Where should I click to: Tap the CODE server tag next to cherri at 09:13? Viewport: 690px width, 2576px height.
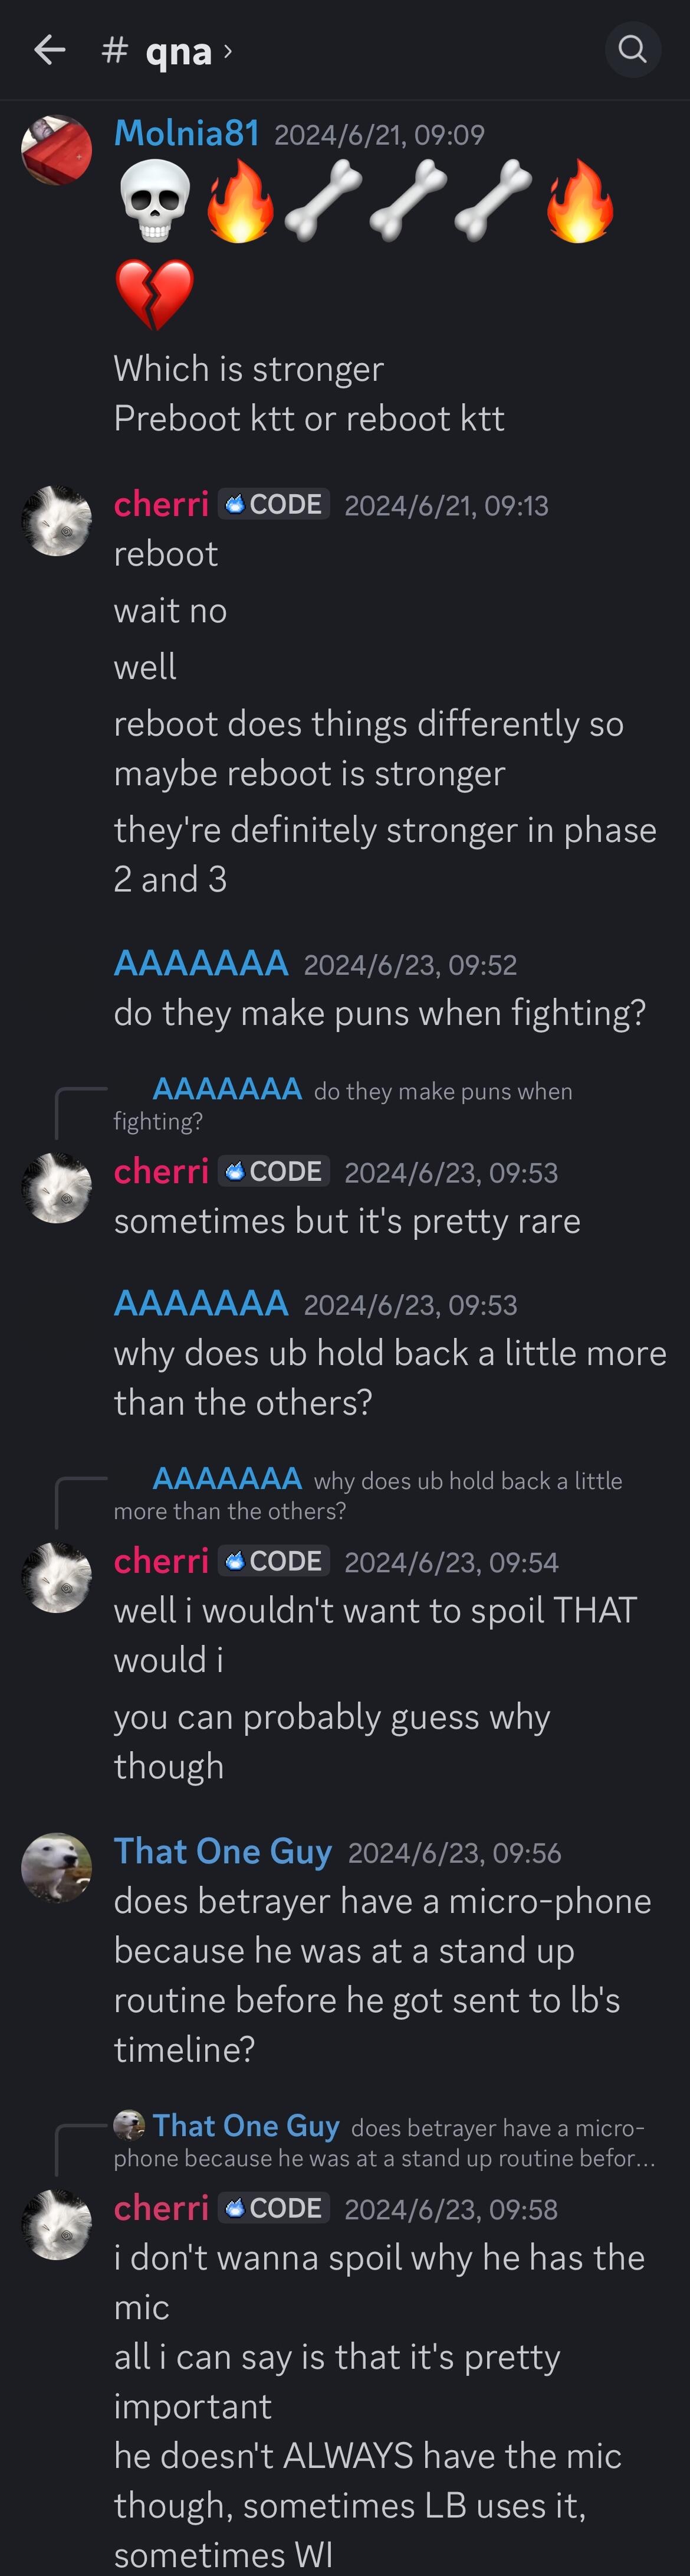pos(274,504)
